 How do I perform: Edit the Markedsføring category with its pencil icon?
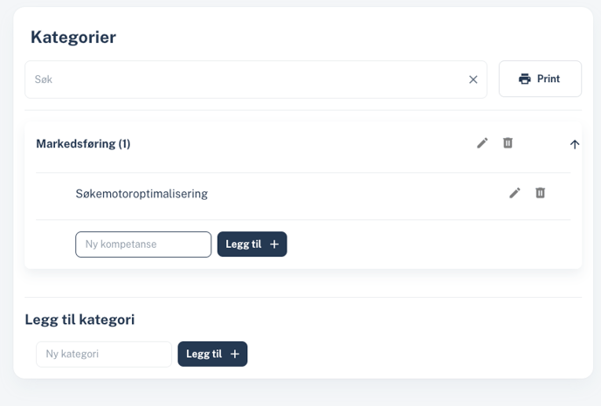482,143
